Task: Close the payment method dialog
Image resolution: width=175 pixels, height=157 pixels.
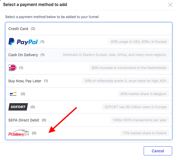Action: pyautogui.click(x=170, y=5)
